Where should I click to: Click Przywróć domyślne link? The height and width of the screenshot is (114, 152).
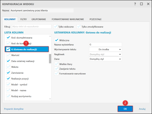pos(14,109)
